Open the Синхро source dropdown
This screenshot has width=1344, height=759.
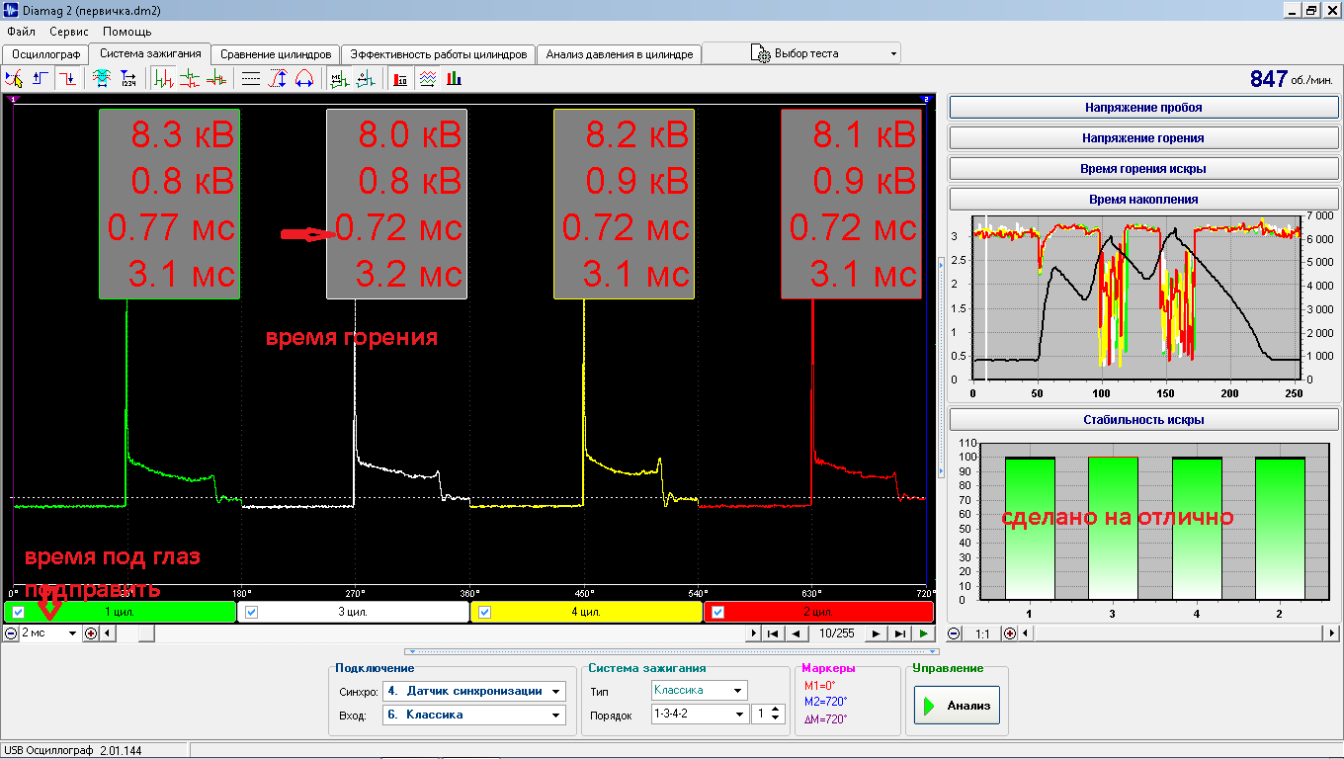point(556,691)
